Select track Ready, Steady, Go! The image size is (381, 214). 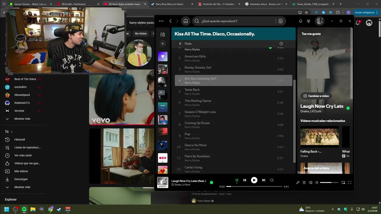coord(233,69)
